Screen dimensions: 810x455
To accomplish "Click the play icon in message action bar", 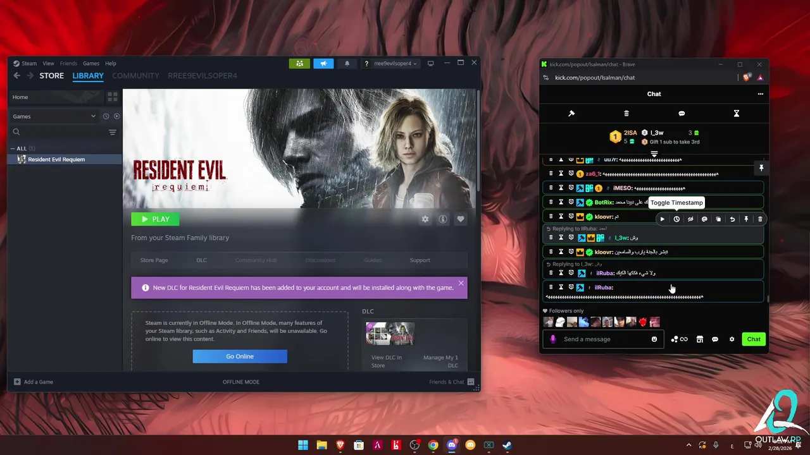I will click(x=663, y=219).
